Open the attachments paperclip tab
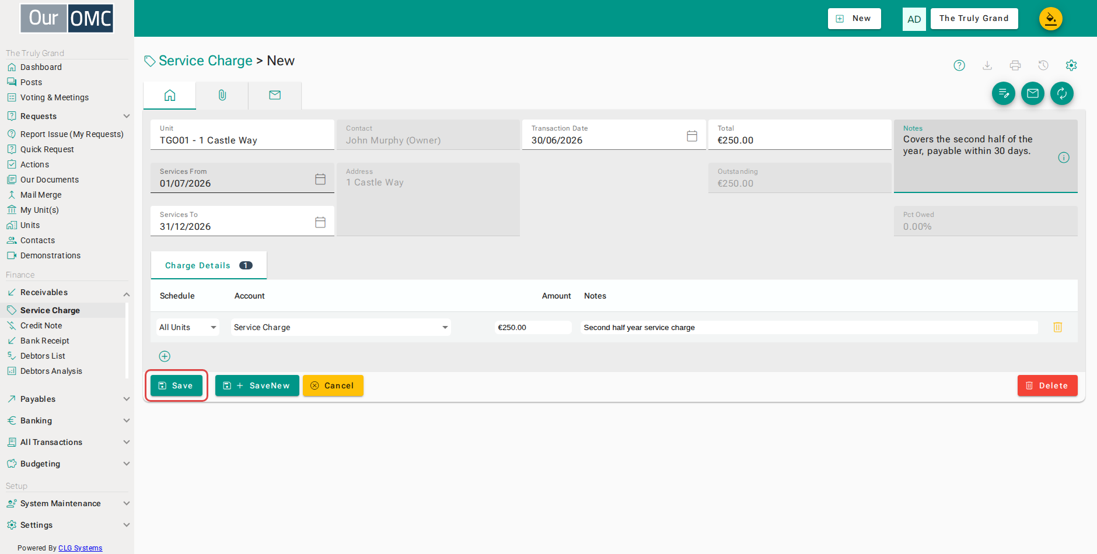This screenshot has width=1097, height=554. [222, 95]
